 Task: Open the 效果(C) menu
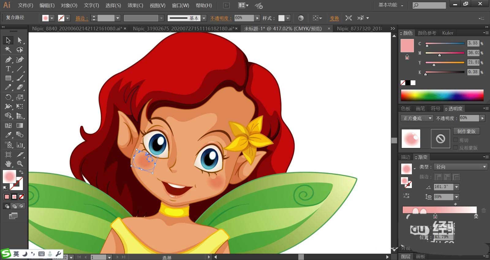[135, 5]
